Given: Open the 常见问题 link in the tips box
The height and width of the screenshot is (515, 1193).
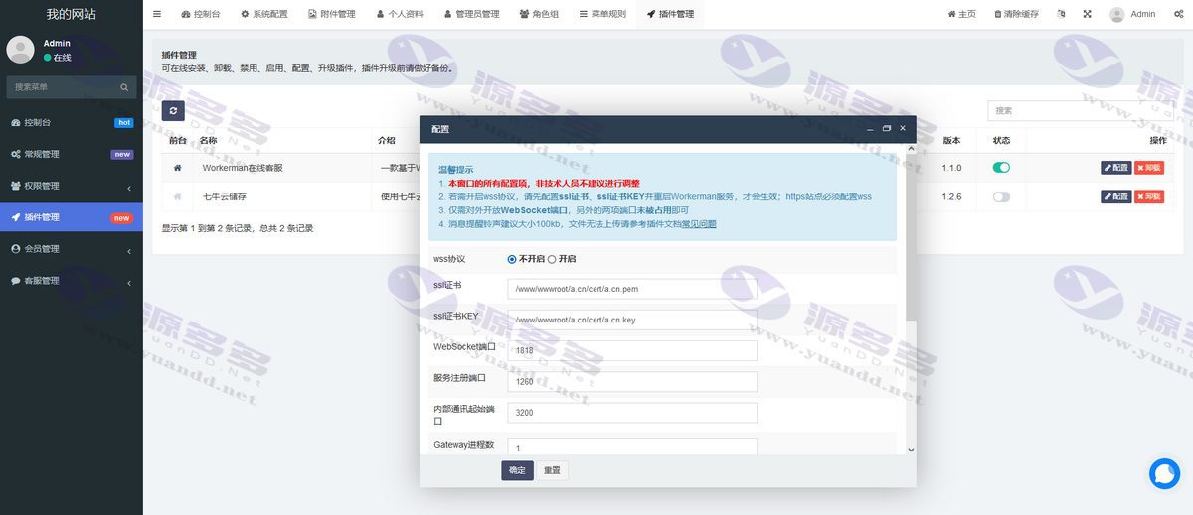Looking at the screenshot, I should pyautogui.click(x=698, y=224).
